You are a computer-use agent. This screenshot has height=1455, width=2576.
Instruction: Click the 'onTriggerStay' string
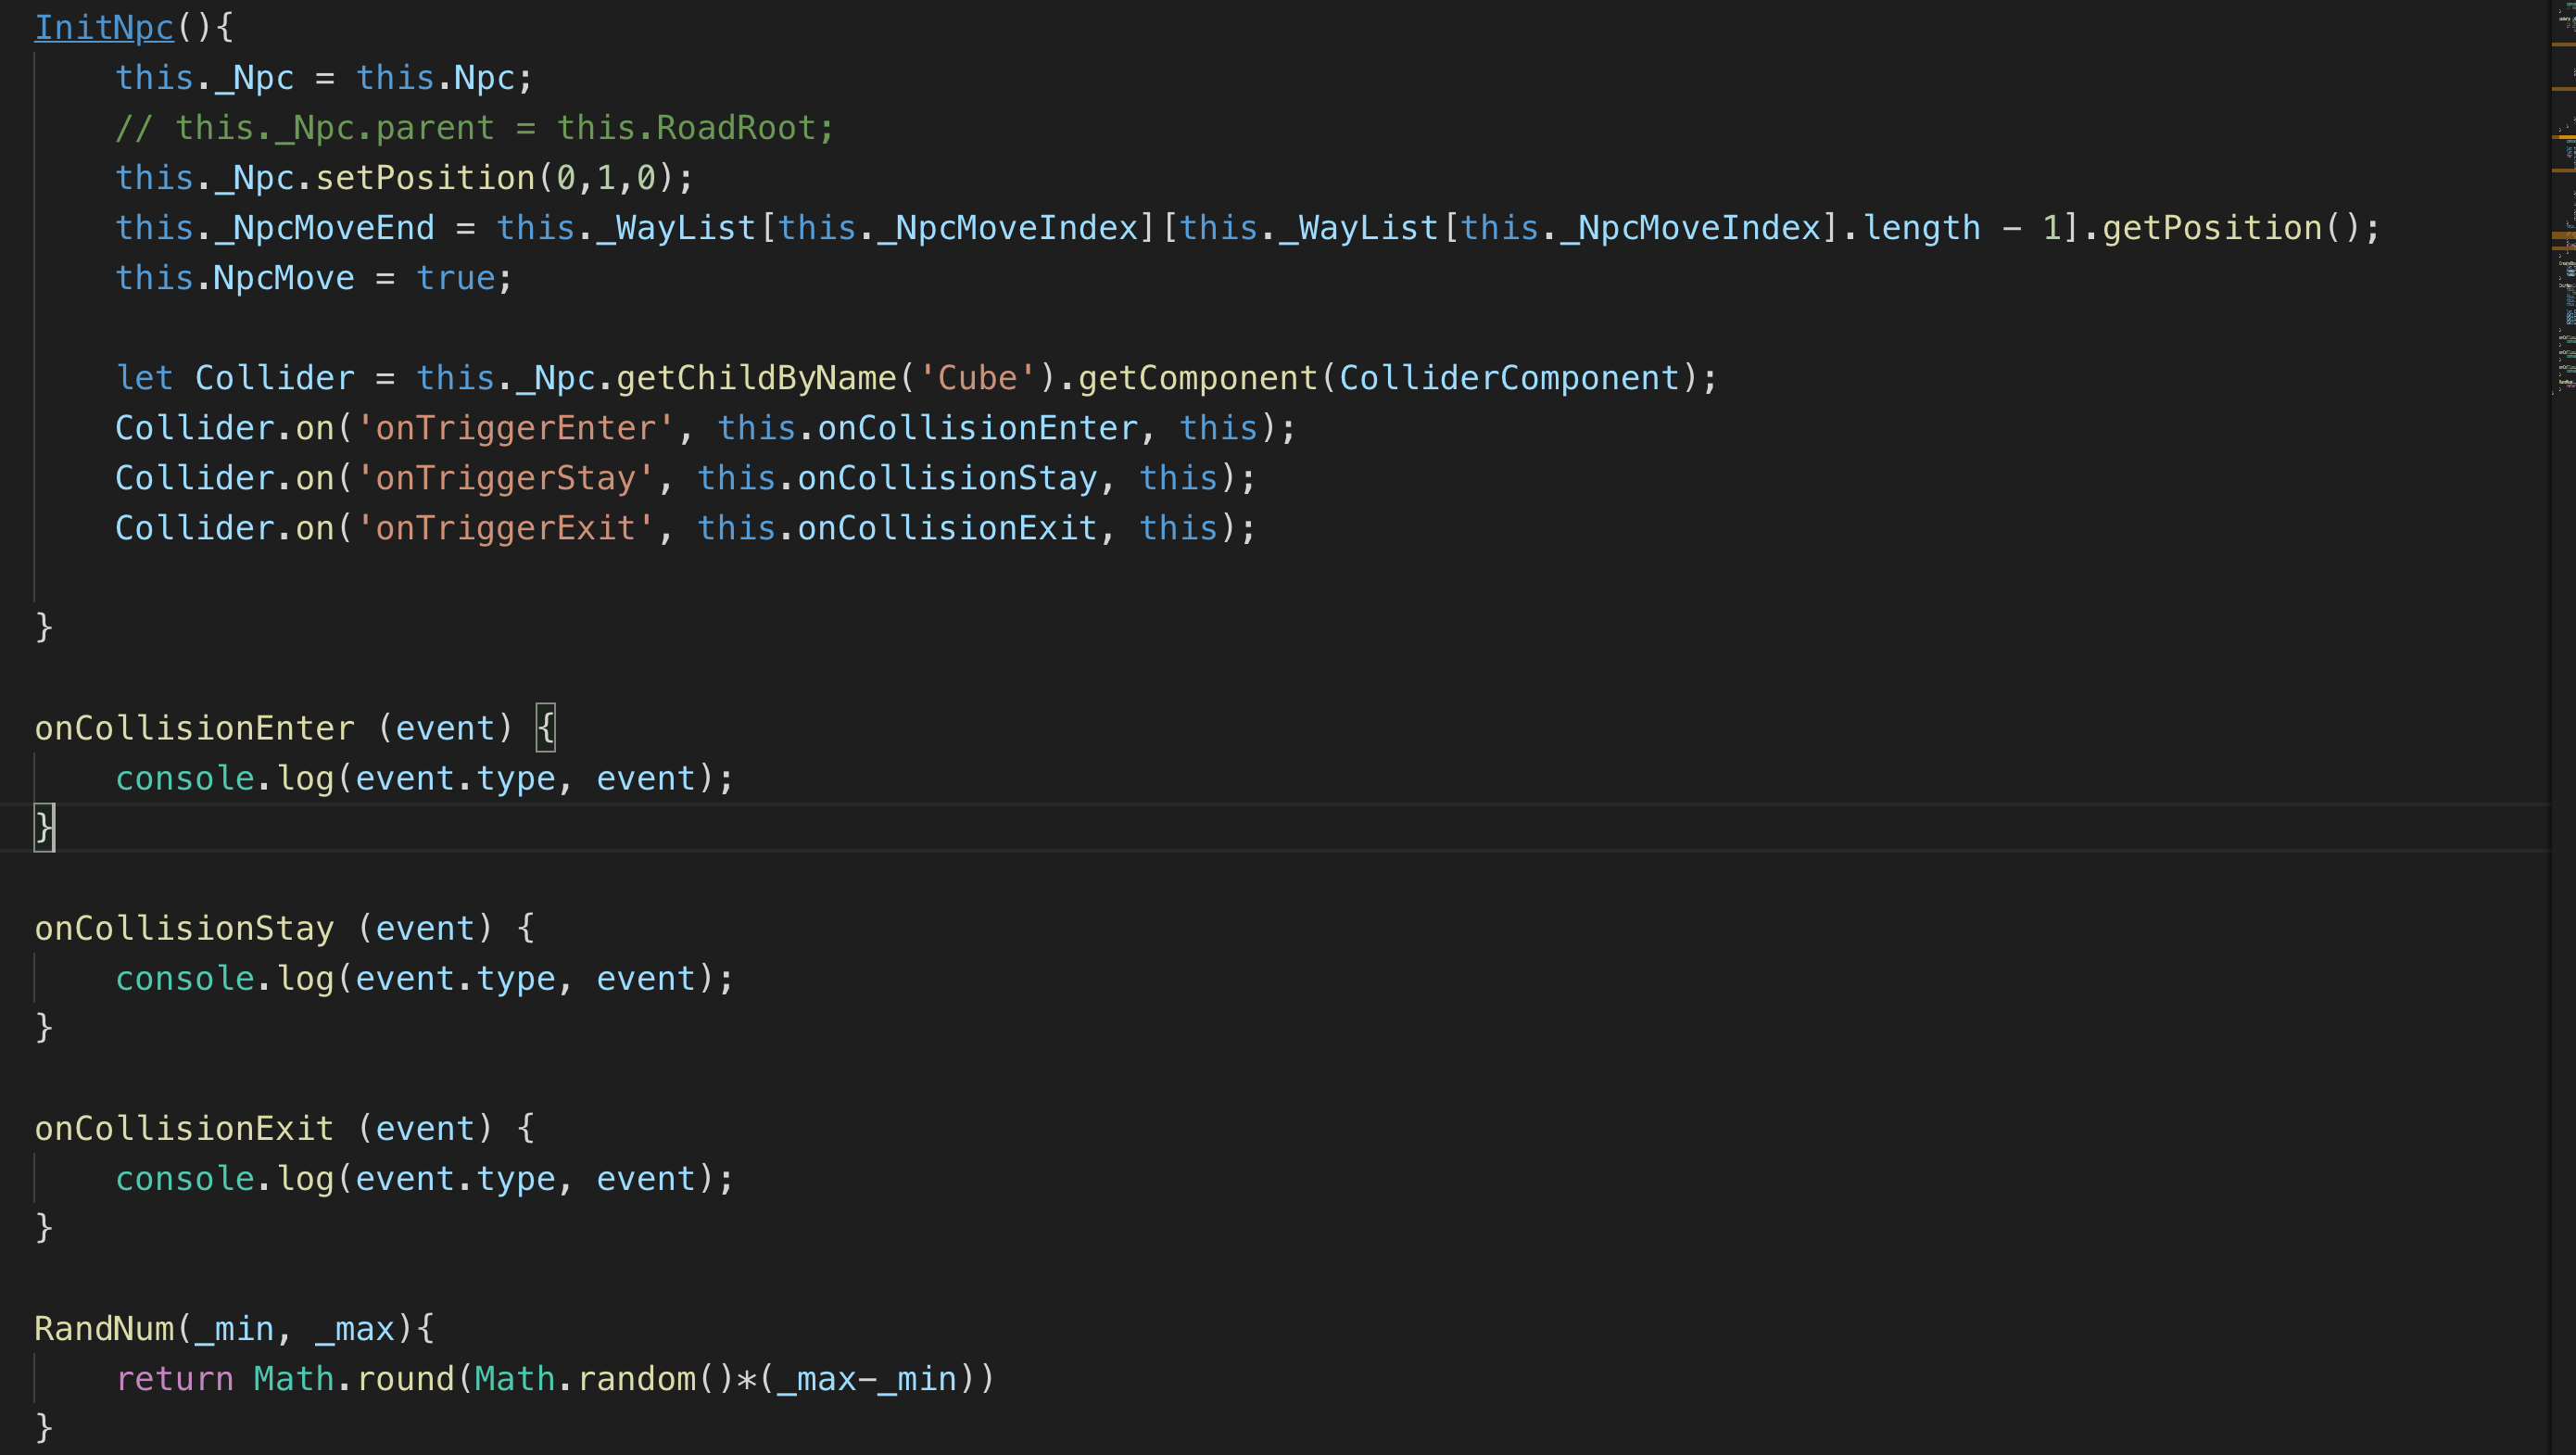(505, 478)
